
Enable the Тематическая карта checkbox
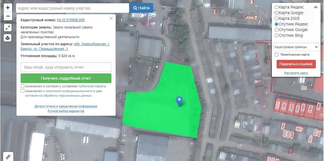coord(277,55)
